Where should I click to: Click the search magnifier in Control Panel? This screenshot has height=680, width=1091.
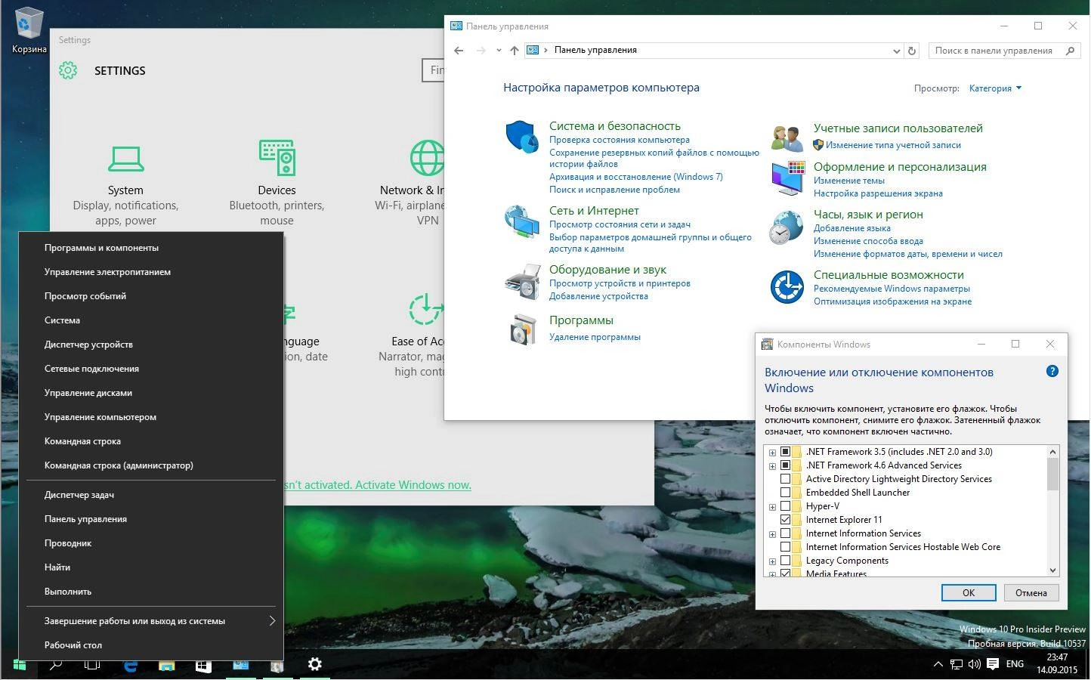coord(1070,51)
